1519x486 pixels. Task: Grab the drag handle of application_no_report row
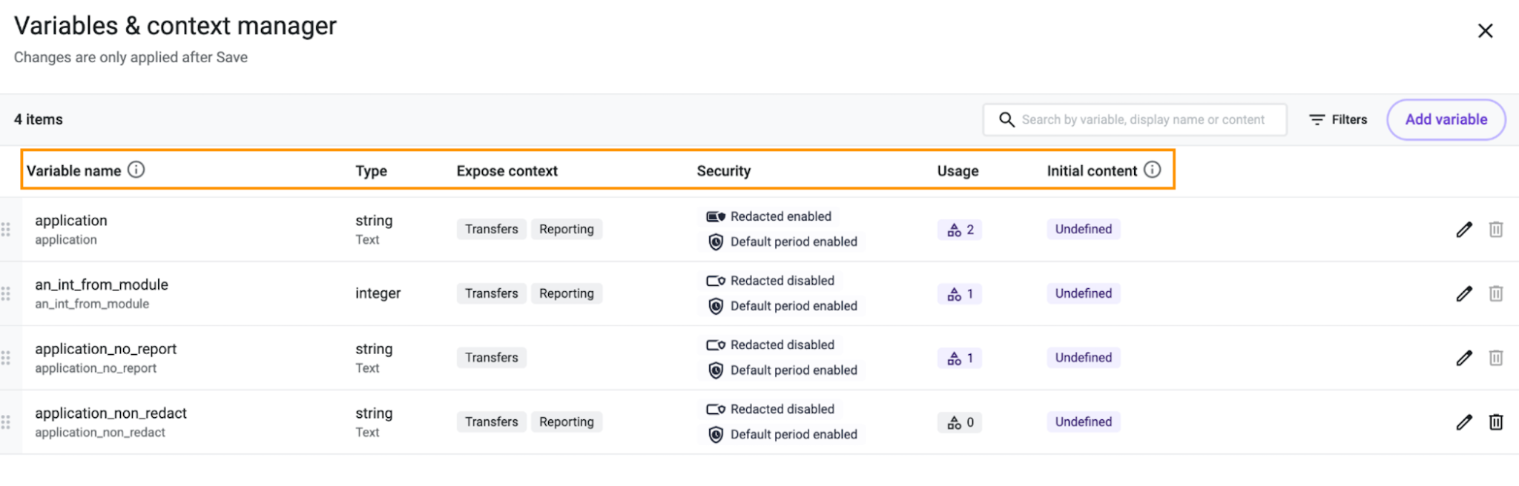[6, 358]
